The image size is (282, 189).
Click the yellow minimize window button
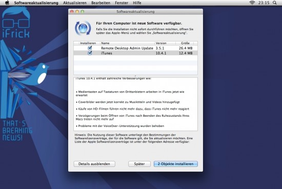pos(77,11)
